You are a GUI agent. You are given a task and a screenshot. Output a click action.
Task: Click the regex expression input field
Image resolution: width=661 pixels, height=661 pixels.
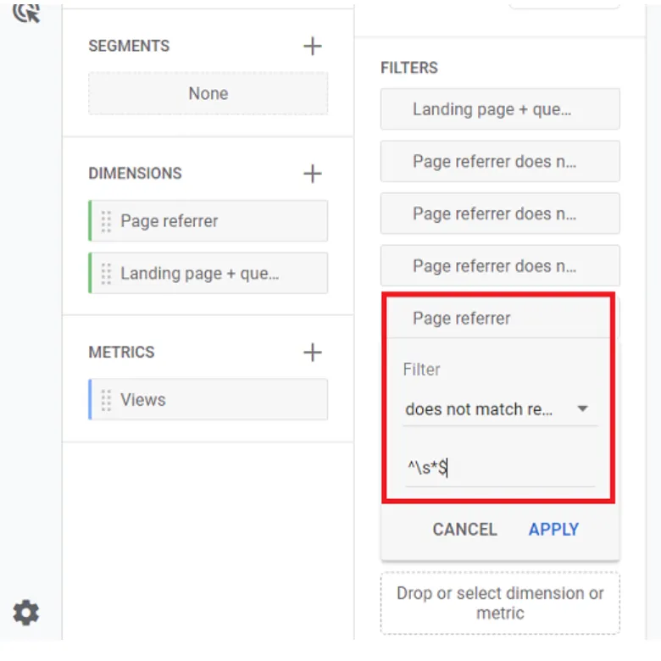click(x=499, y=468)
